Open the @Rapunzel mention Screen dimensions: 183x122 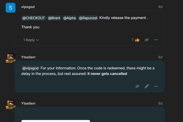[88, 18]
